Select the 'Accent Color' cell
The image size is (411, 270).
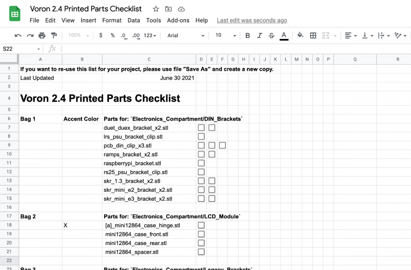tap(82, 119)
